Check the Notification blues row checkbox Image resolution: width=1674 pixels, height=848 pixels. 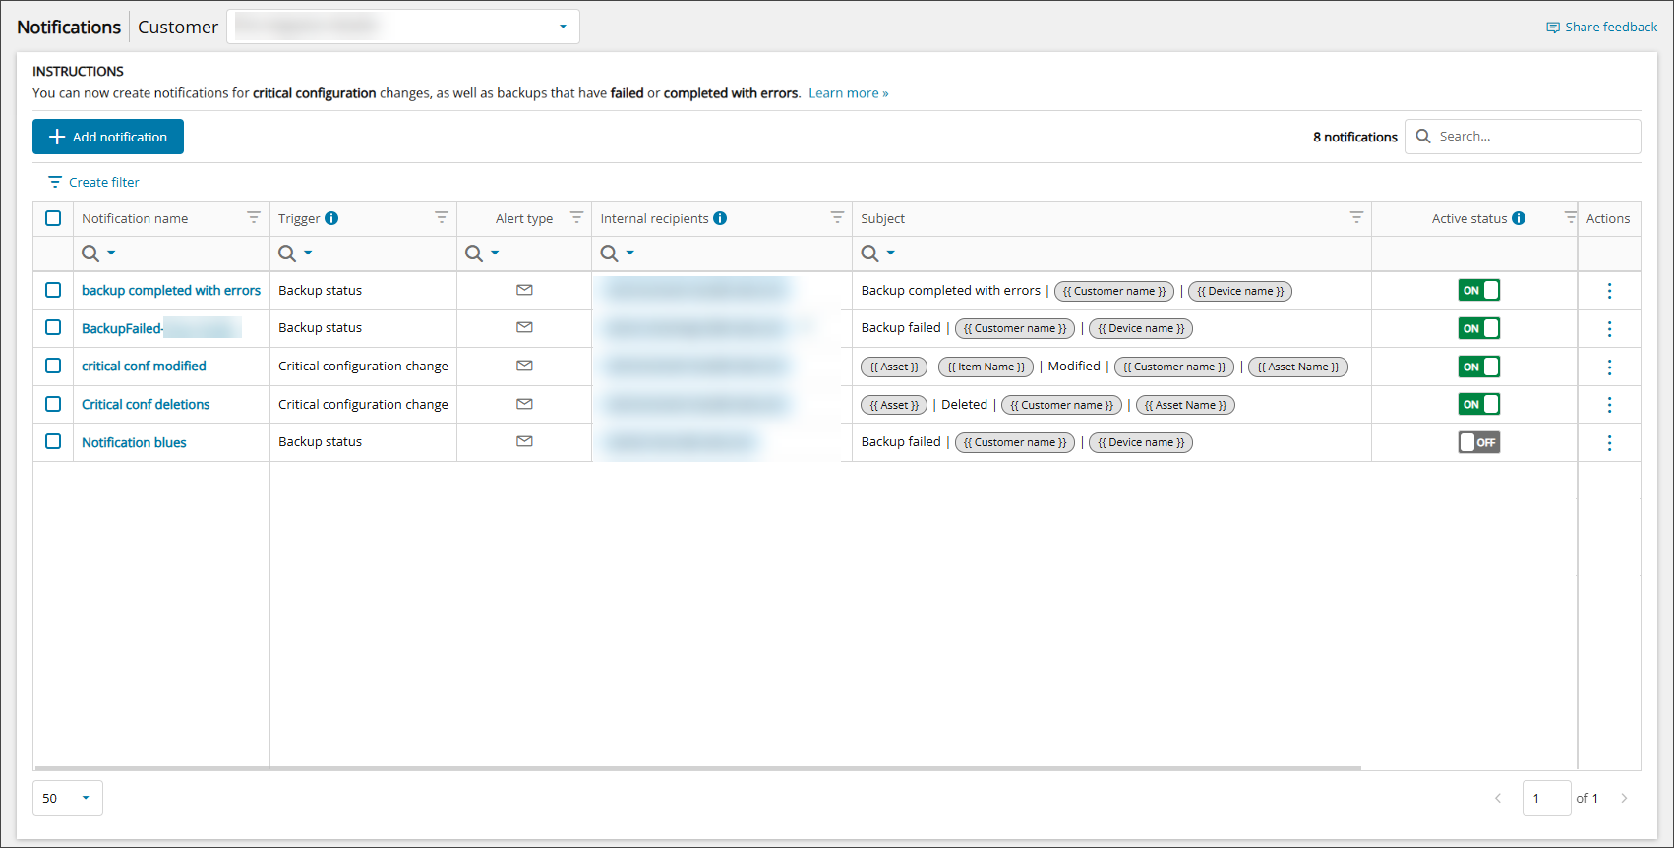53,441
